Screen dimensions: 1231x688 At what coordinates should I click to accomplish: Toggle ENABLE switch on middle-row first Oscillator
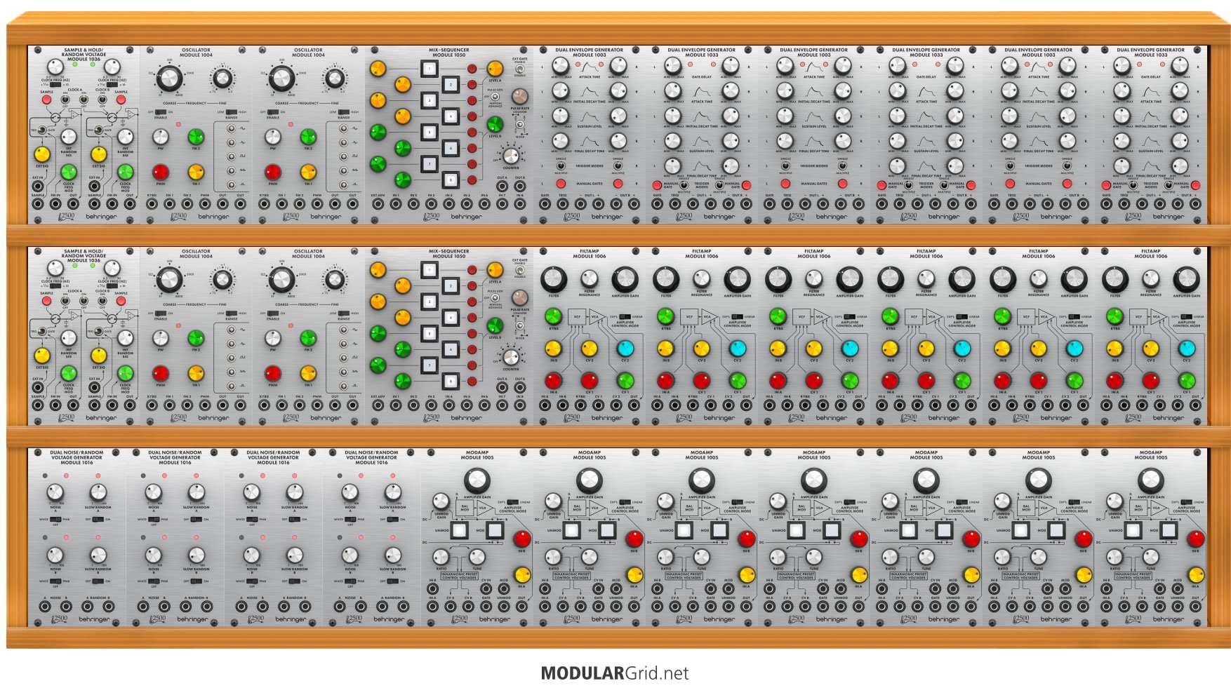161,313
